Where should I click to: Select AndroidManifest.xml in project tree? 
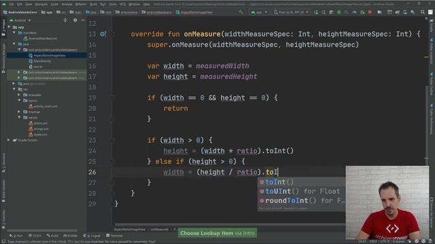pos(41,39)
